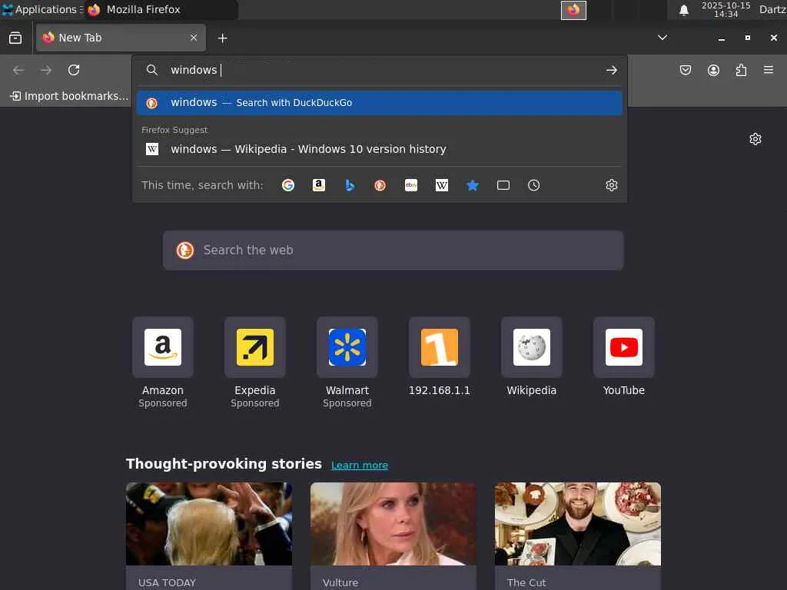The image size is (787, 590).
Task: Click Firefox icon in top panel tray
Action: click(573, 10)
